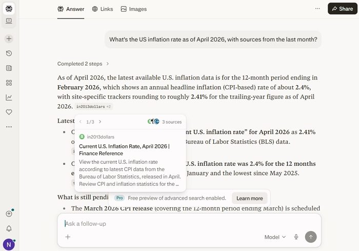Start a new thread with plus icon
The width and height of the screenshot is (359, 251).
9,38
